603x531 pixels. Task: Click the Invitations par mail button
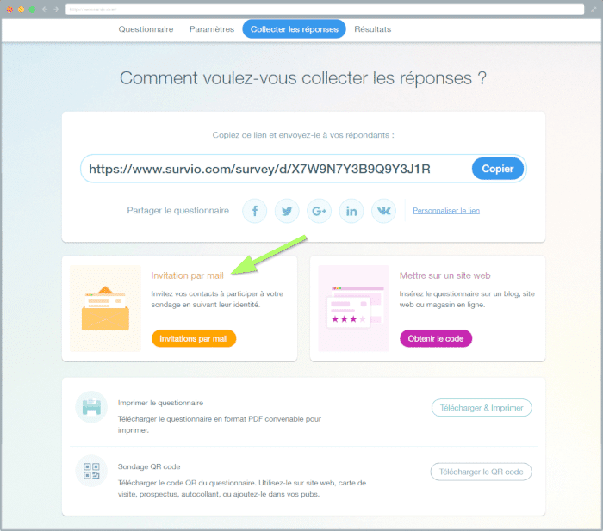pyautogui.click(x=194, y=339)
